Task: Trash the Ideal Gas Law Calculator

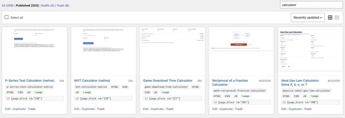Action: click(308, 109)
